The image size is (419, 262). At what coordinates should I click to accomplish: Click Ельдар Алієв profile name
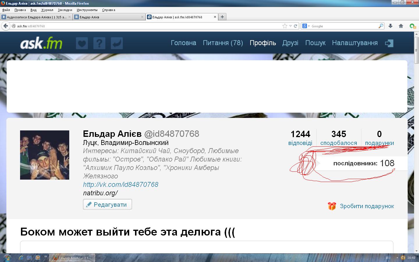coord(112,134)
